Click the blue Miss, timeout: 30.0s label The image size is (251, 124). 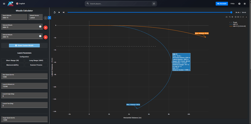[133, 104]
